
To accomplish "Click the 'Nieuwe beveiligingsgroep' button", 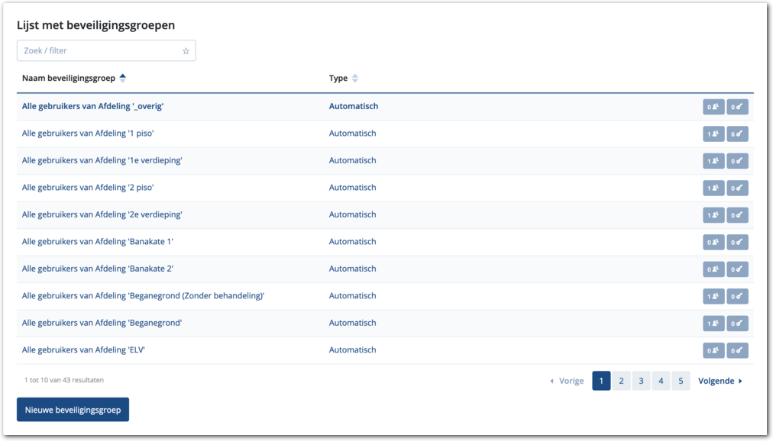I will coord(73,410).
